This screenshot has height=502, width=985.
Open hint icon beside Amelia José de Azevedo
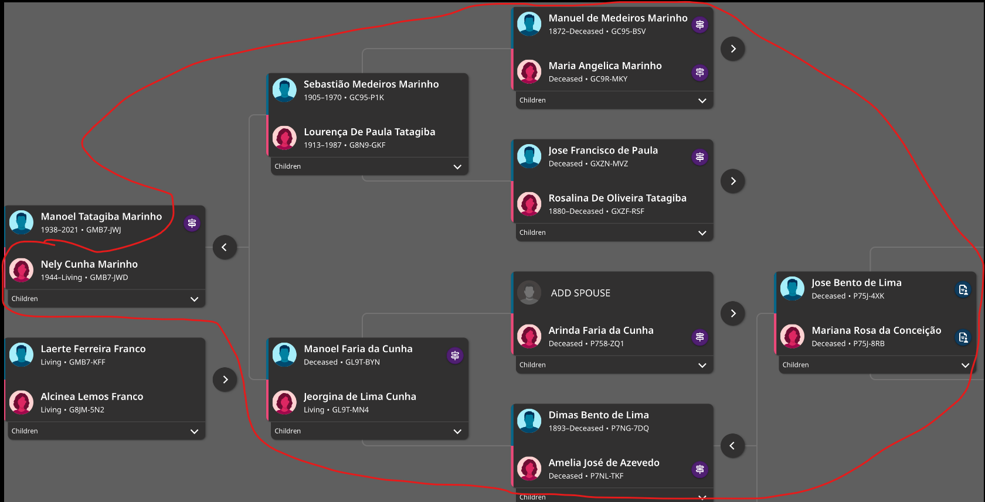pyautogui.click(x=699, y=469)
